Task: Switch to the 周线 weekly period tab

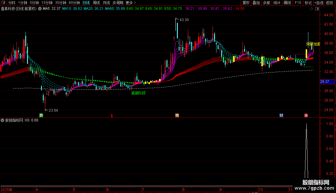Action: [96, 3]
